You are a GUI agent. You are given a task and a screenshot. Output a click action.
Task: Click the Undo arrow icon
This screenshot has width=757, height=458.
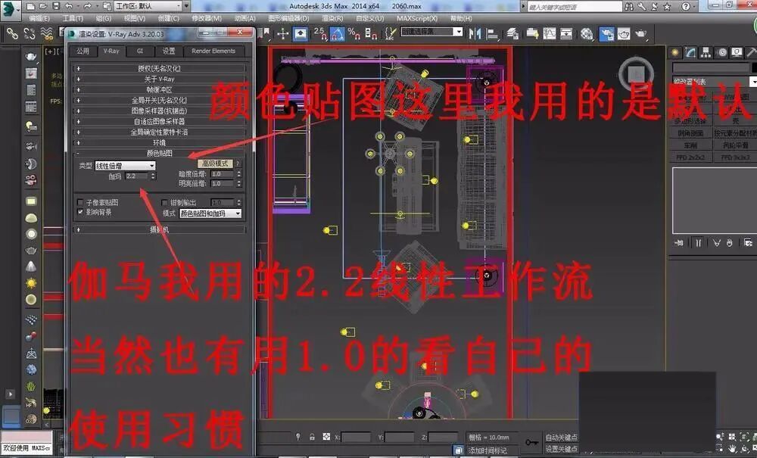coord(69,6)
